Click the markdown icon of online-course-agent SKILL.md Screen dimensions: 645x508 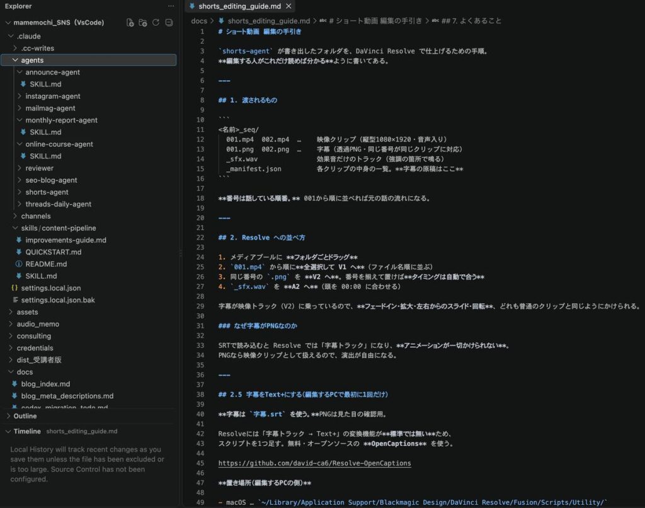click(x=23, y=156)
